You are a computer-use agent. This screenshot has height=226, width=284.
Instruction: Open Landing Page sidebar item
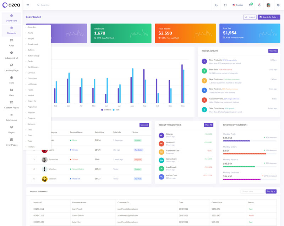coord(11,67)
